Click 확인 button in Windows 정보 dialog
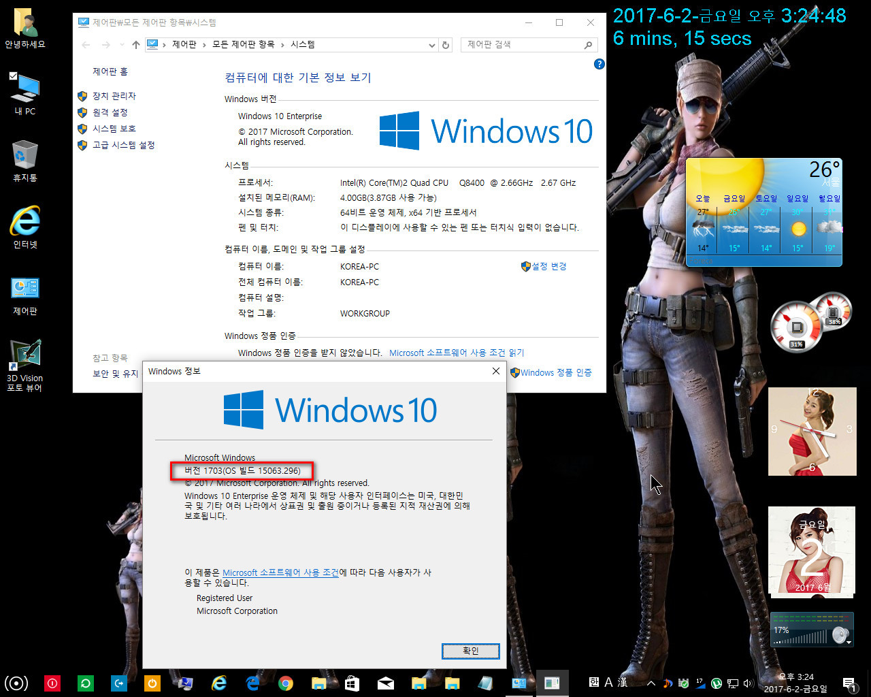Image resolution: width=871 pixels, height=697 pixels. 471,651
